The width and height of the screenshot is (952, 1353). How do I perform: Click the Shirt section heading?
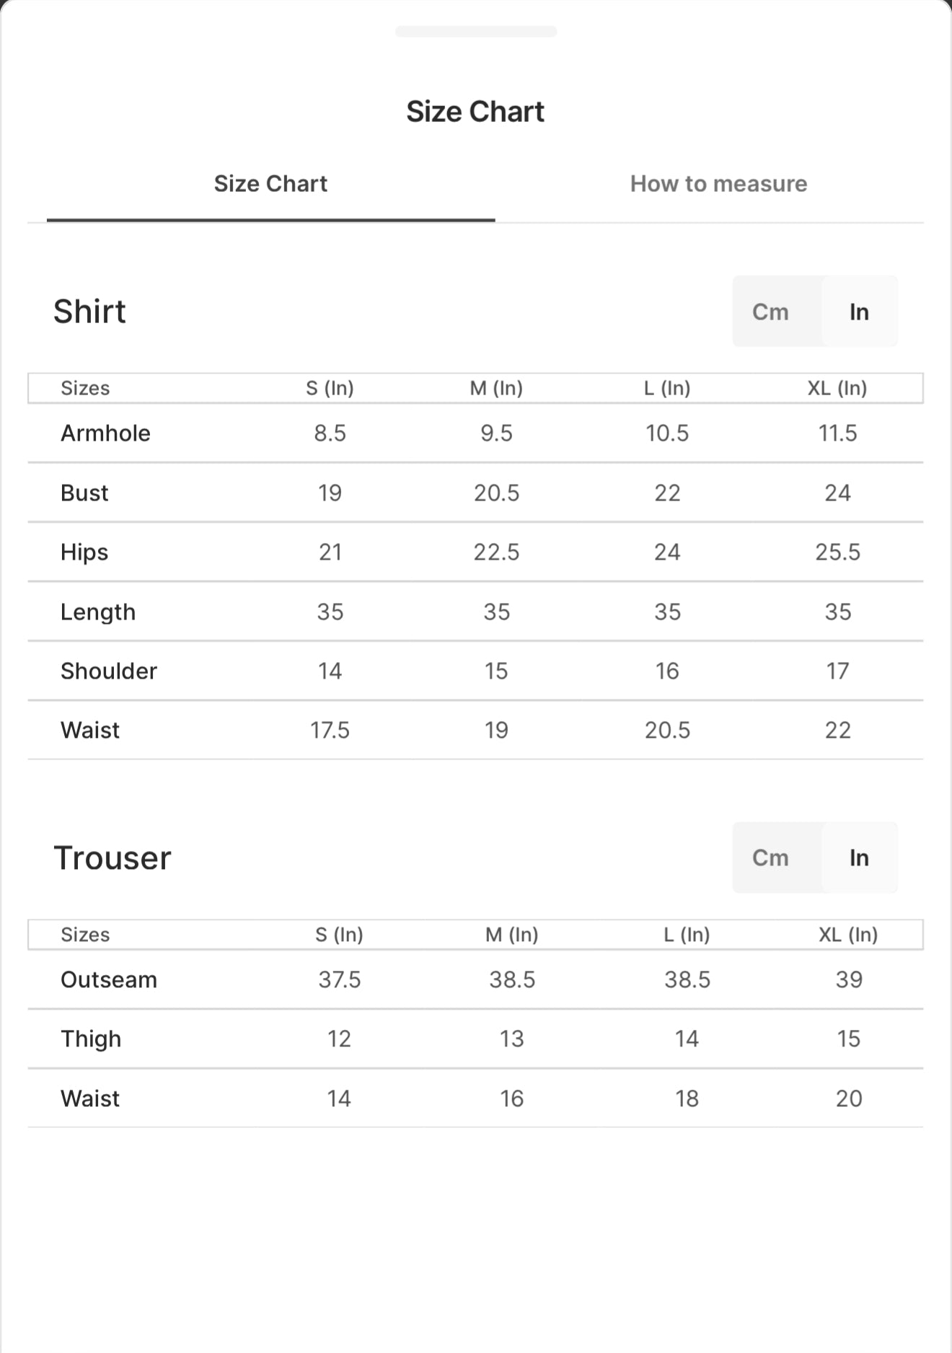[89, 312]
